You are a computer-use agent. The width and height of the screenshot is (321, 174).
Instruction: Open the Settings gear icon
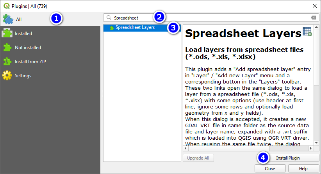point(7,75)
